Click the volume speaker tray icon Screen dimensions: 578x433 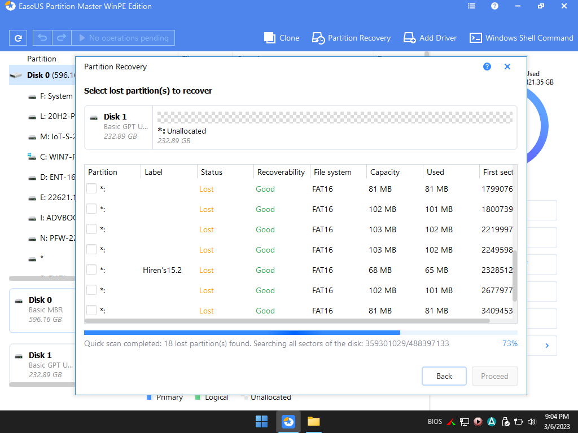tap(531, 422)
